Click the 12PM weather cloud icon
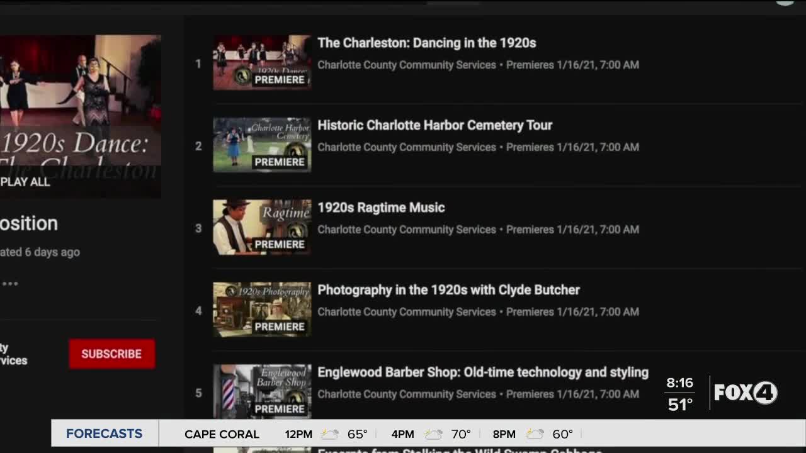Image resolution: width=806 pixels, height=453 pixels. [330, 434]
